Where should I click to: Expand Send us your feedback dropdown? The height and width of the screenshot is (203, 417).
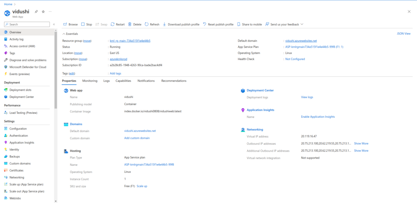302,24
